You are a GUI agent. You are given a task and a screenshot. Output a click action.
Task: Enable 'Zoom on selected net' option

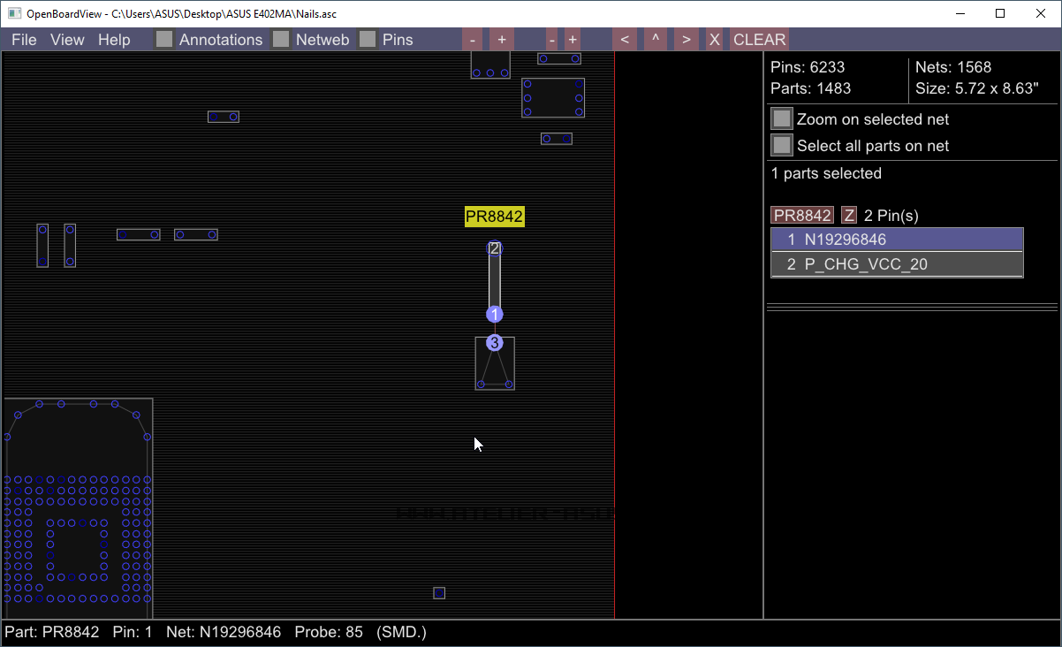782,119
